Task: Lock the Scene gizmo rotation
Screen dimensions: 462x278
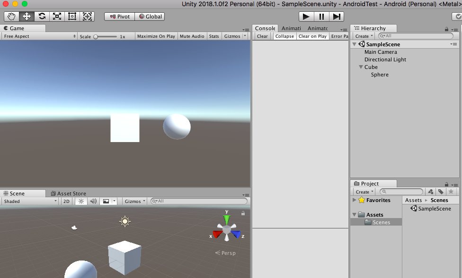Action: 243,213
